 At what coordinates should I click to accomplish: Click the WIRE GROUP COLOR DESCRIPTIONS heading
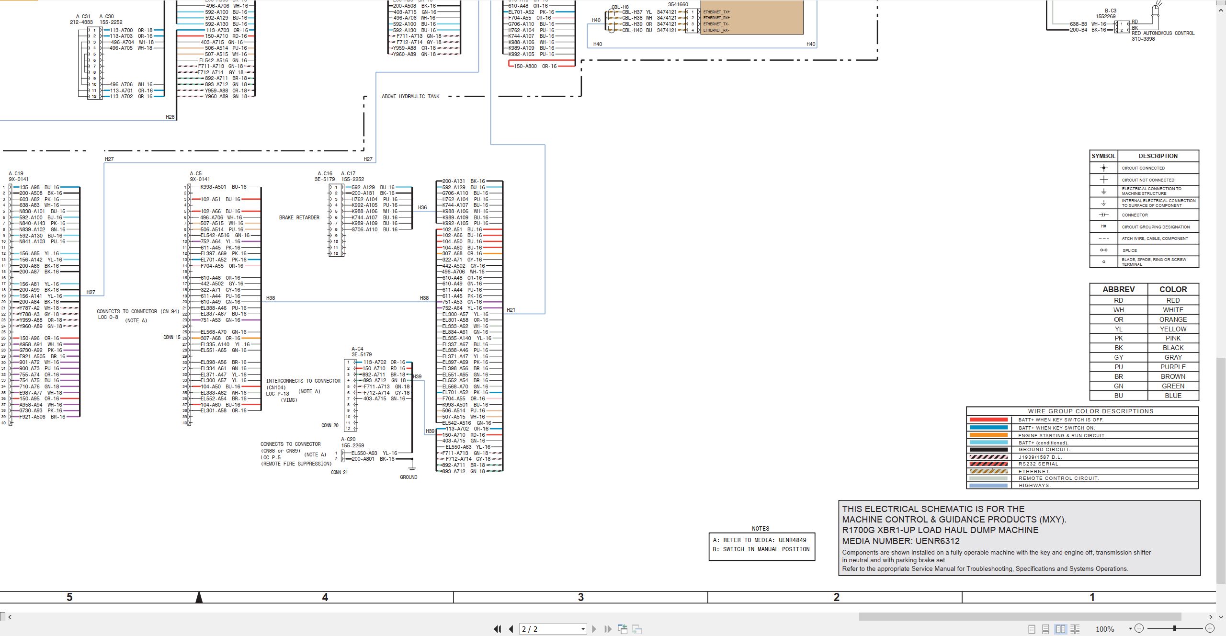pyautogui.click(x=1090, y=411)
